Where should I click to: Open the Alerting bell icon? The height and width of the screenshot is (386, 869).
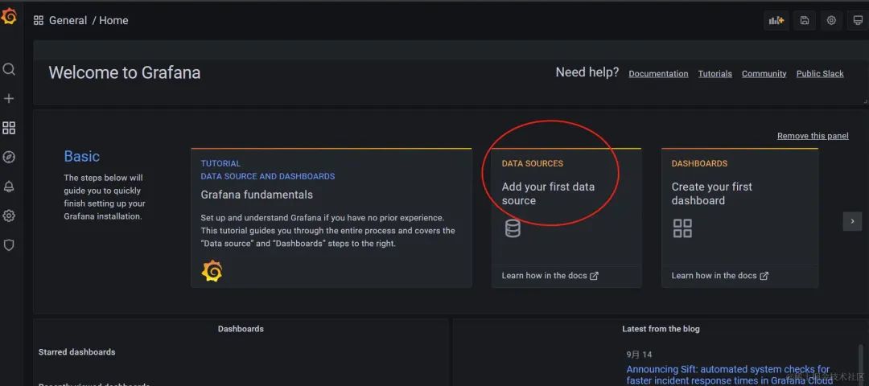pyautogui.click(x=9, y=187)
